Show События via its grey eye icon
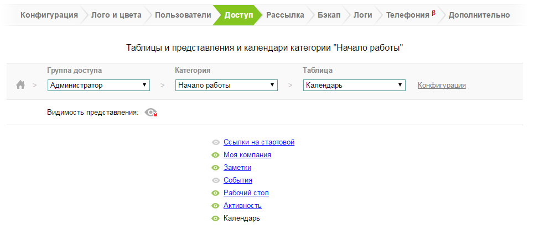Viewport: 534px width, 230px height. click(216, 180)
